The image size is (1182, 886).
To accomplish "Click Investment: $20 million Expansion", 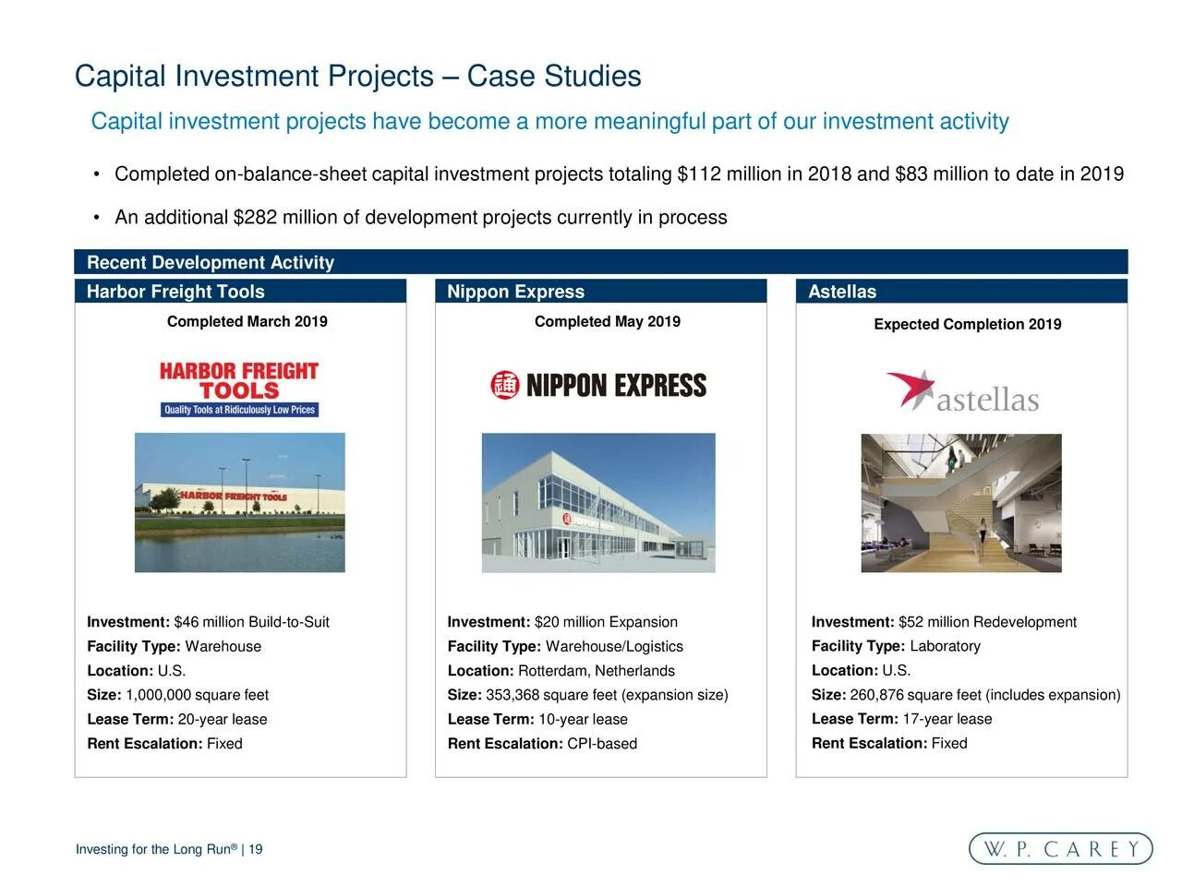I will click(x=562, y=622).
